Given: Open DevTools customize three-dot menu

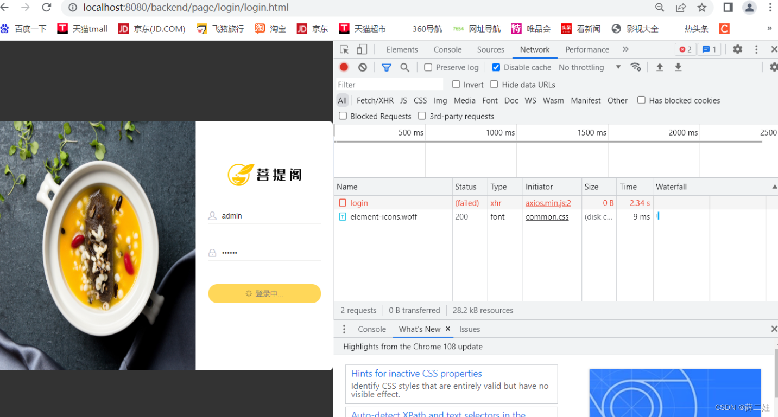Looking at the screenshot, I should pos(756,49).
